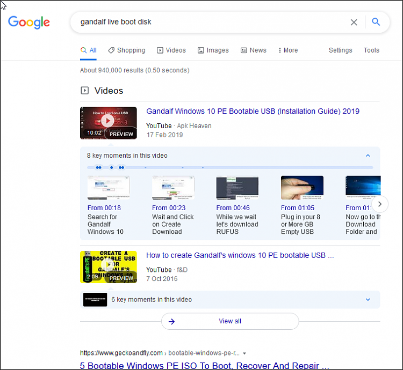Click the Images tab picture icon

coord(200,50)
